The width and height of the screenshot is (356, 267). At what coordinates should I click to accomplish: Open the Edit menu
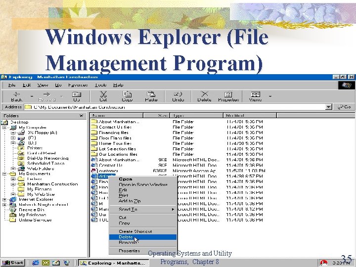point(27,85)
